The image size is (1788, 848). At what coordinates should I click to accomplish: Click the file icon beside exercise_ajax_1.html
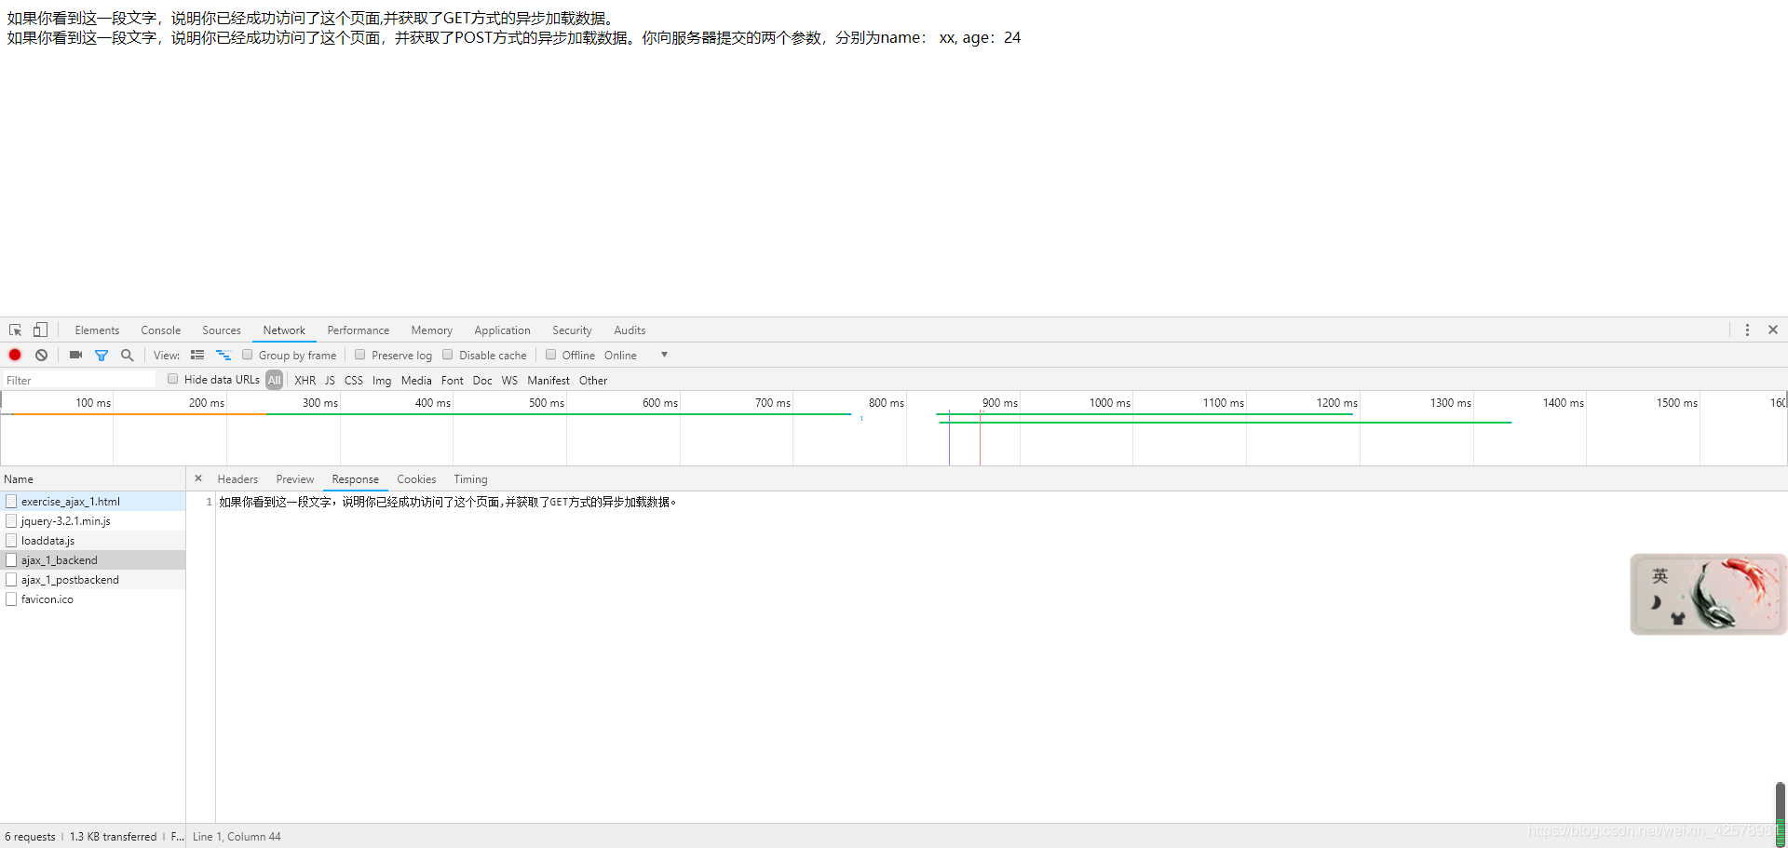pyautogui.click(x=11, y=501)
